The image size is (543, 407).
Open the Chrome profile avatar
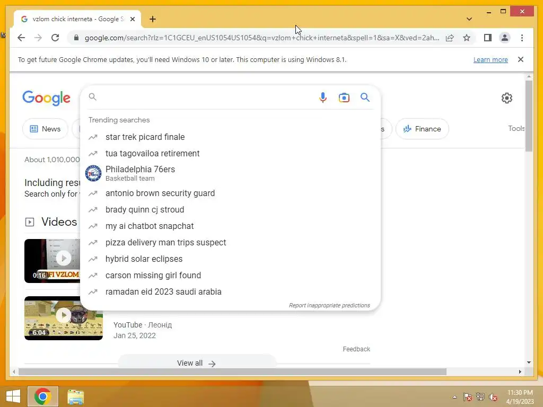pos(505,38)
